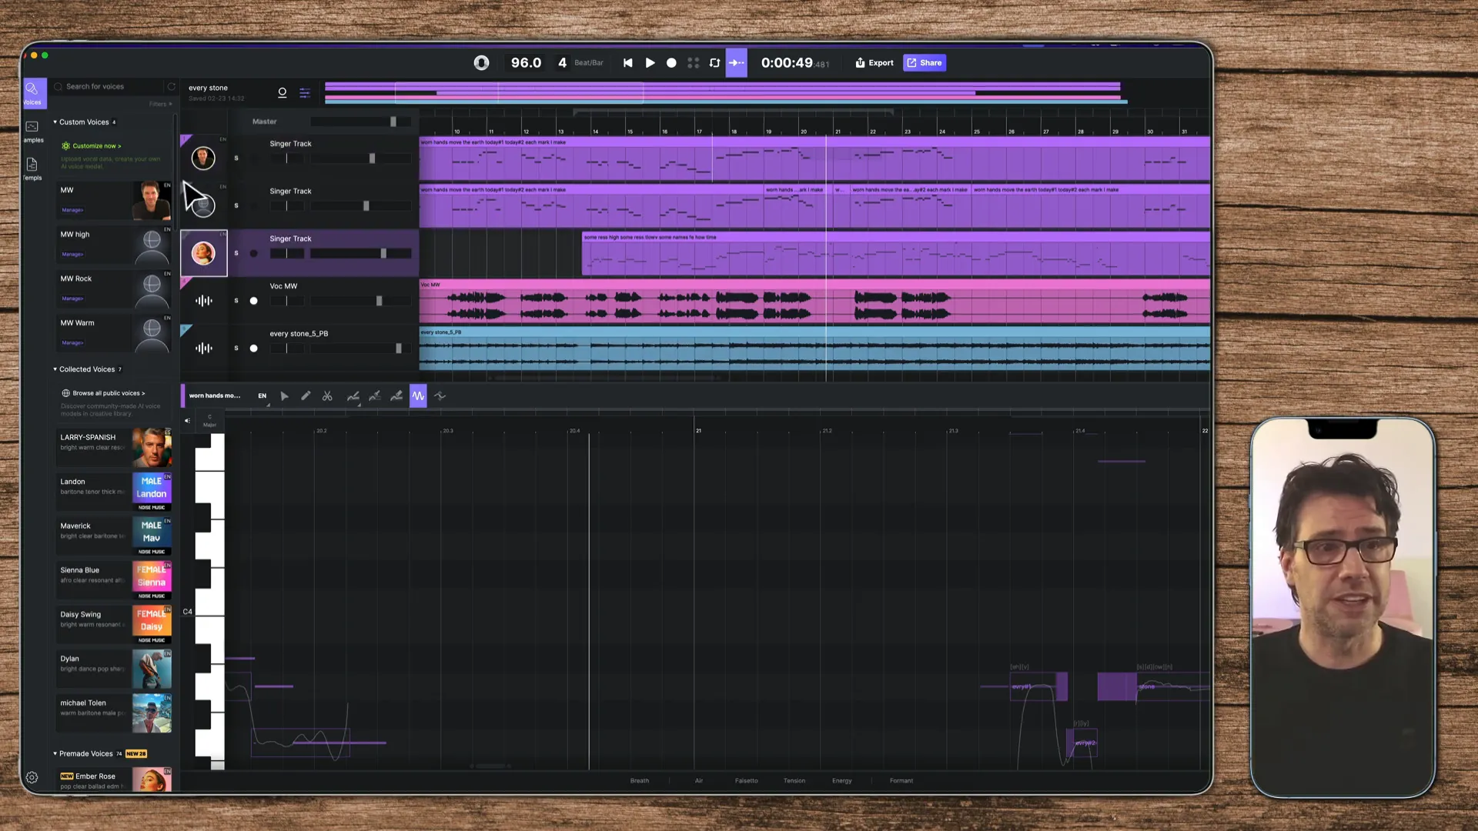Open the settings gear in the bottom left
The width and height of the screenshot is (1478, 831).
pyautogui.click(x=32, y=778)
